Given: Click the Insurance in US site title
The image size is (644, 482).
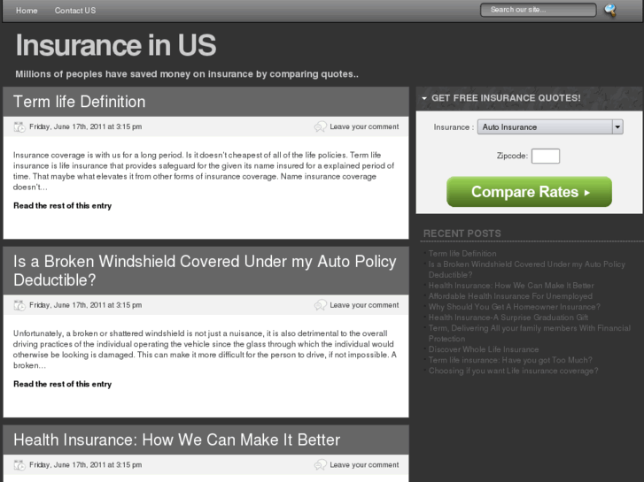Looking at the screenshot, I should (116, 46).
